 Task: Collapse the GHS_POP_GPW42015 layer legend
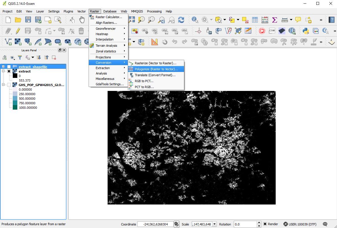click(x=3, y=85)
